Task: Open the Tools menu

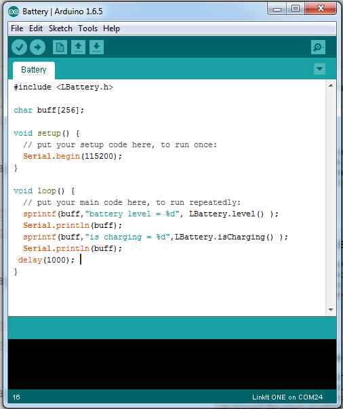Action: tap(88, 28)
